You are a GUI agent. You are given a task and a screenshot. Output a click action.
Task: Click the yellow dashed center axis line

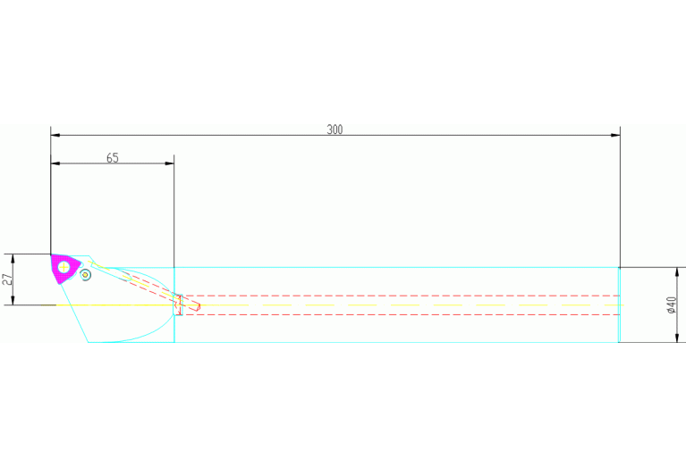point(402,305)
